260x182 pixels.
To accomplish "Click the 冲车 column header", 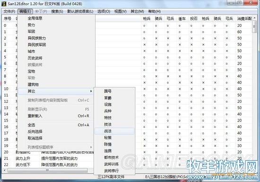I will pyautogui.click(x=182, y=19).
